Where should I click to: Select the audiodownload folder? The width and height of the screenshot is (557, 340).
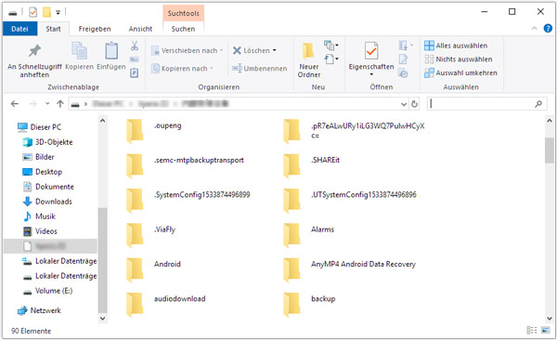166,304
